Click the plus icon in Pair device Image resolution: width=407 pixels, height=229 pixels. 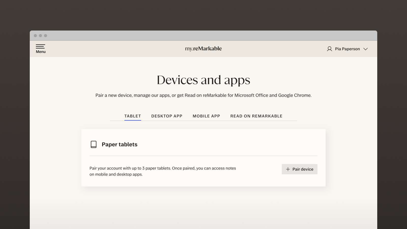pyautogui.click(x=288, y=169)
